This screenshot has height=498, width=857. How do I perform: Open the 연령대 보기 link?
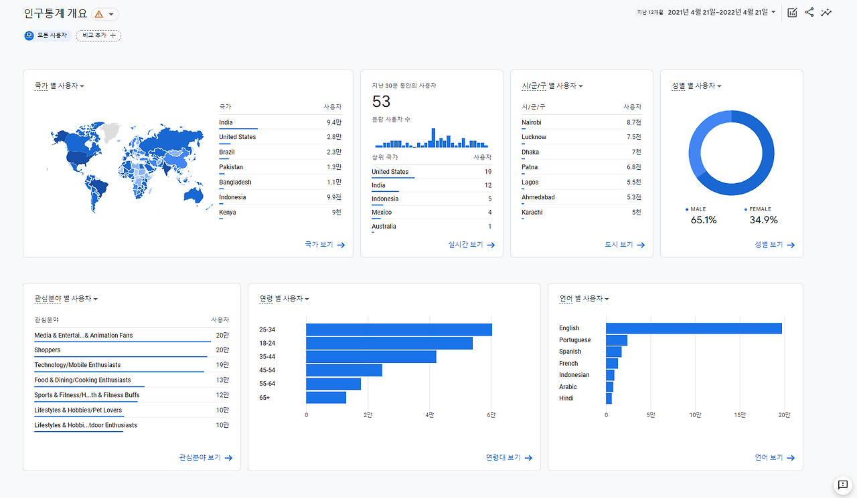pyautogui.click(x=509, y=458)
